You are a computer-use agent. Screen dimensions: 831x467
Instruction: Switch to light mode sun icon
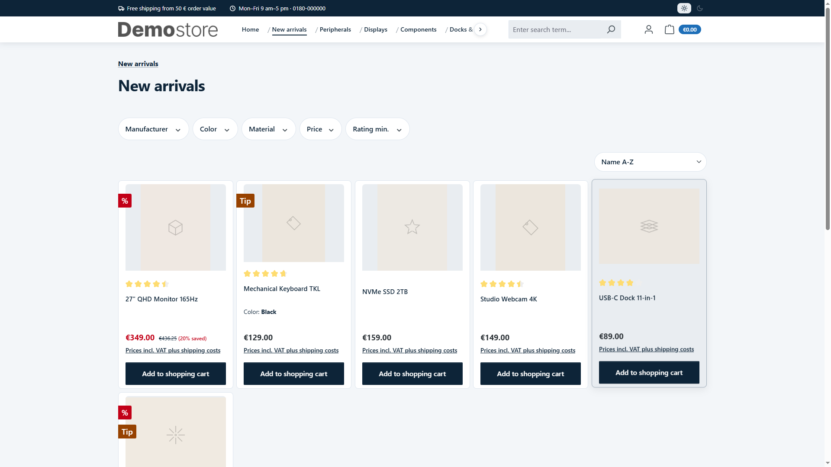click(x=684, y=8)
